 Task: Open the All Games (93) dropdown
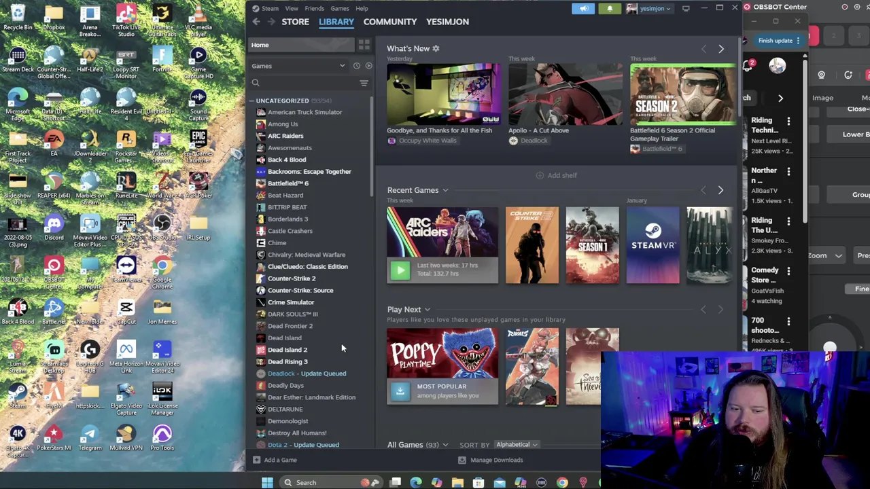pyautogui.click(x=445, y=445)
